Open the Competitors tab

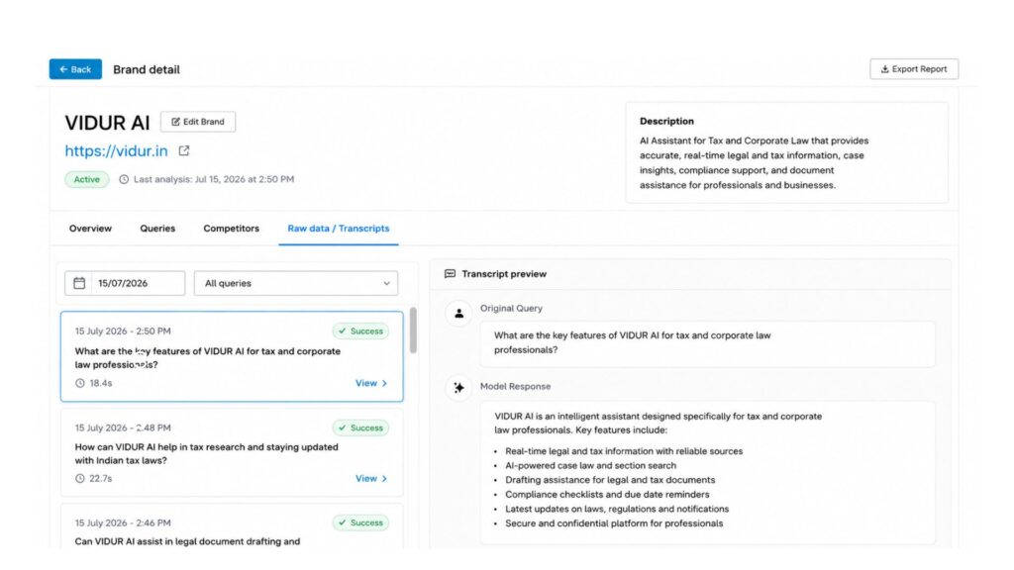(x=231, y=229)
